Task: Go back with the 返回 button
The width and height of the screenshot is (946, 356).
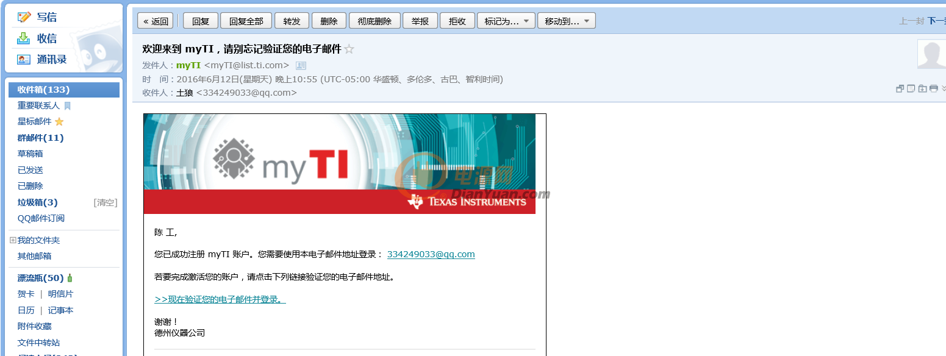Action: [x=156, y=21]
